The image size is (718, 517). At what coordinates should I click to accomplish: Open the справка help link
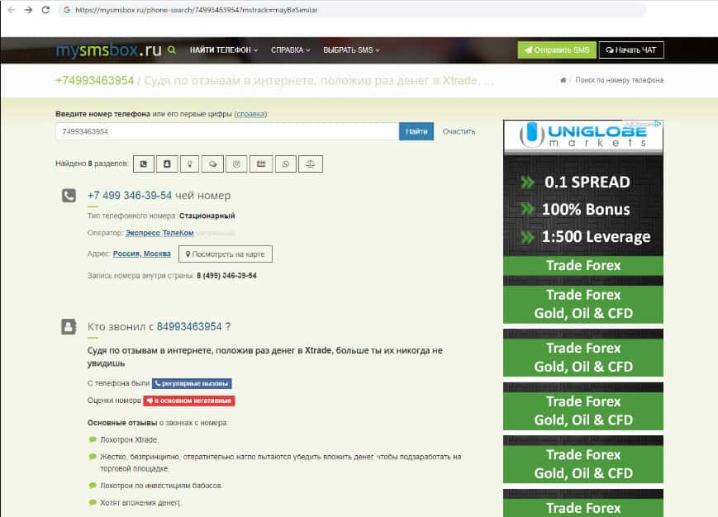coord(250,114)
